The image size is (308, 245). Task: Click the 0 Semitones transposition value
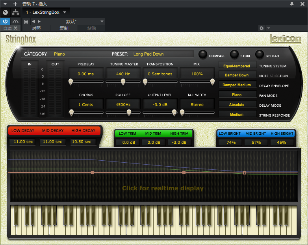tap(160, 74)
